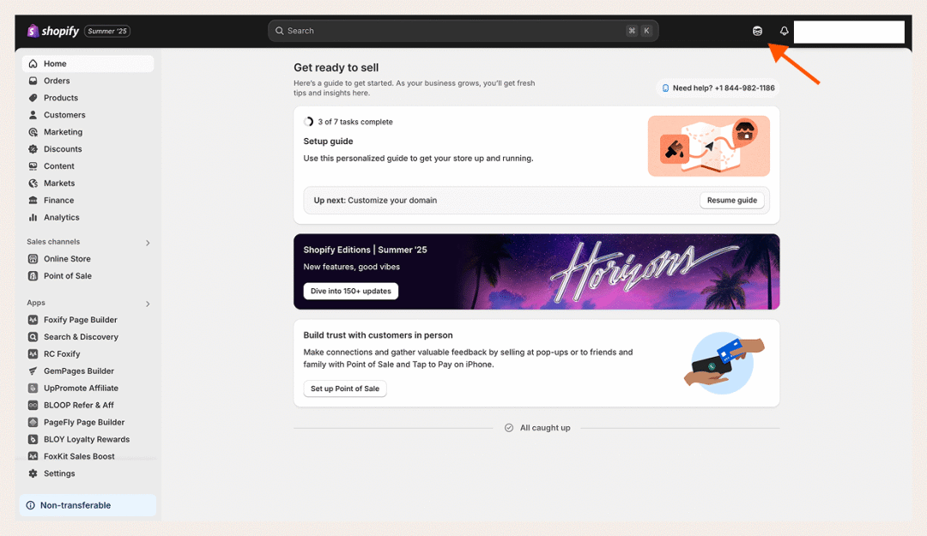The image size is (927, 536).
Task: Click the card payment illustration
Action: coord(724,364)
